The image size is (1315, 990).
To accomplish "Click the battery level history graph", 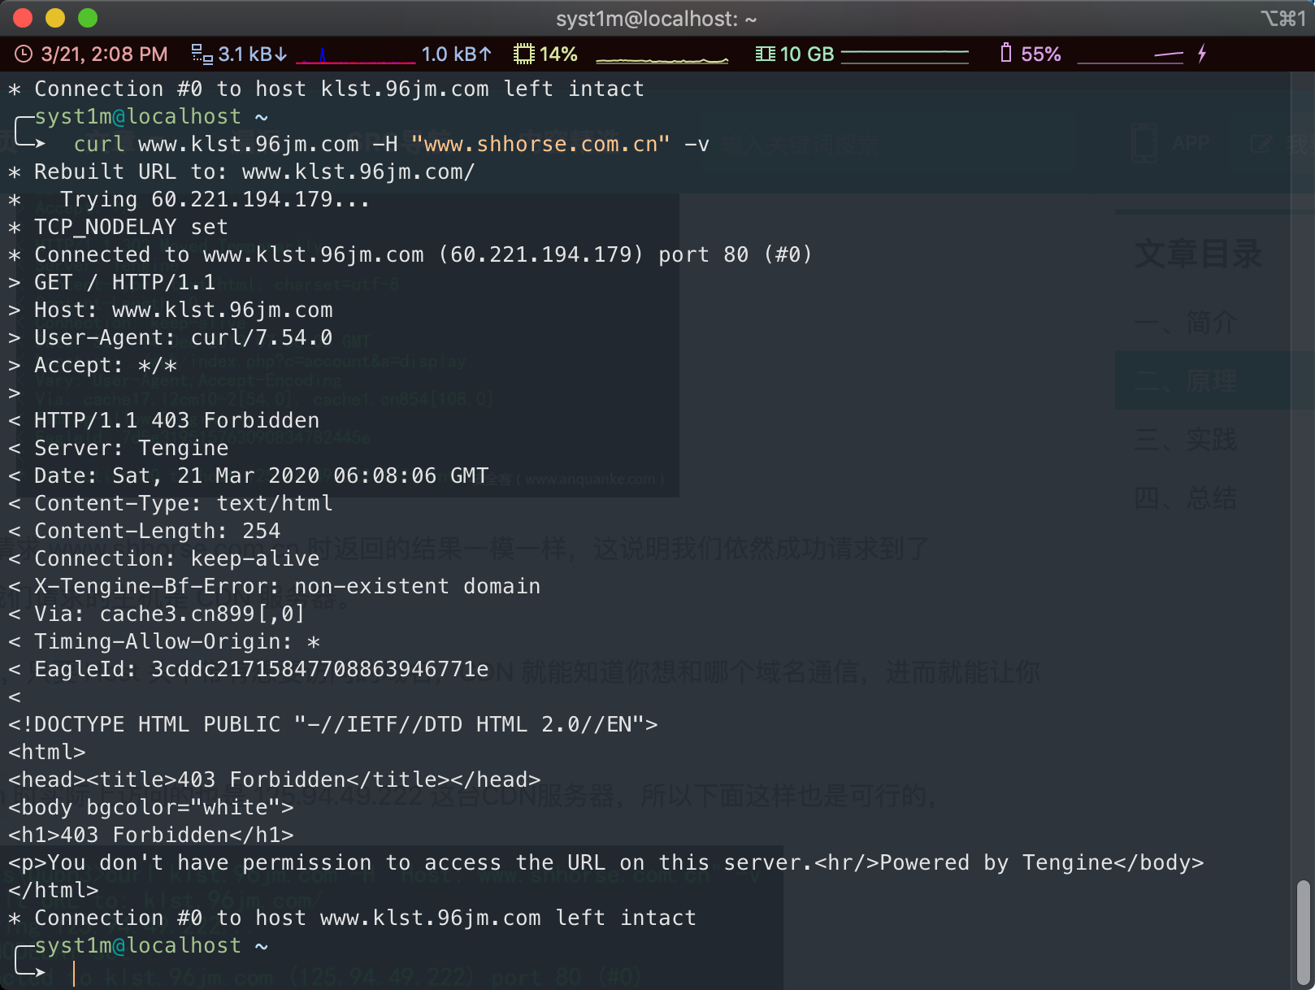I will click(1130, 56).
